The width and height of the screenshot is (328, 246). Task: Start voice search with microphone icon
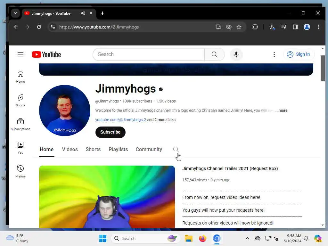pyautogui.click(x=236, y=54)
